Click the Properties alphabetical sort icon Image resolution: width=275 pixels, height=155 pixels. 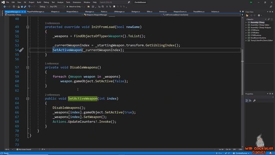tap(250, 101)
